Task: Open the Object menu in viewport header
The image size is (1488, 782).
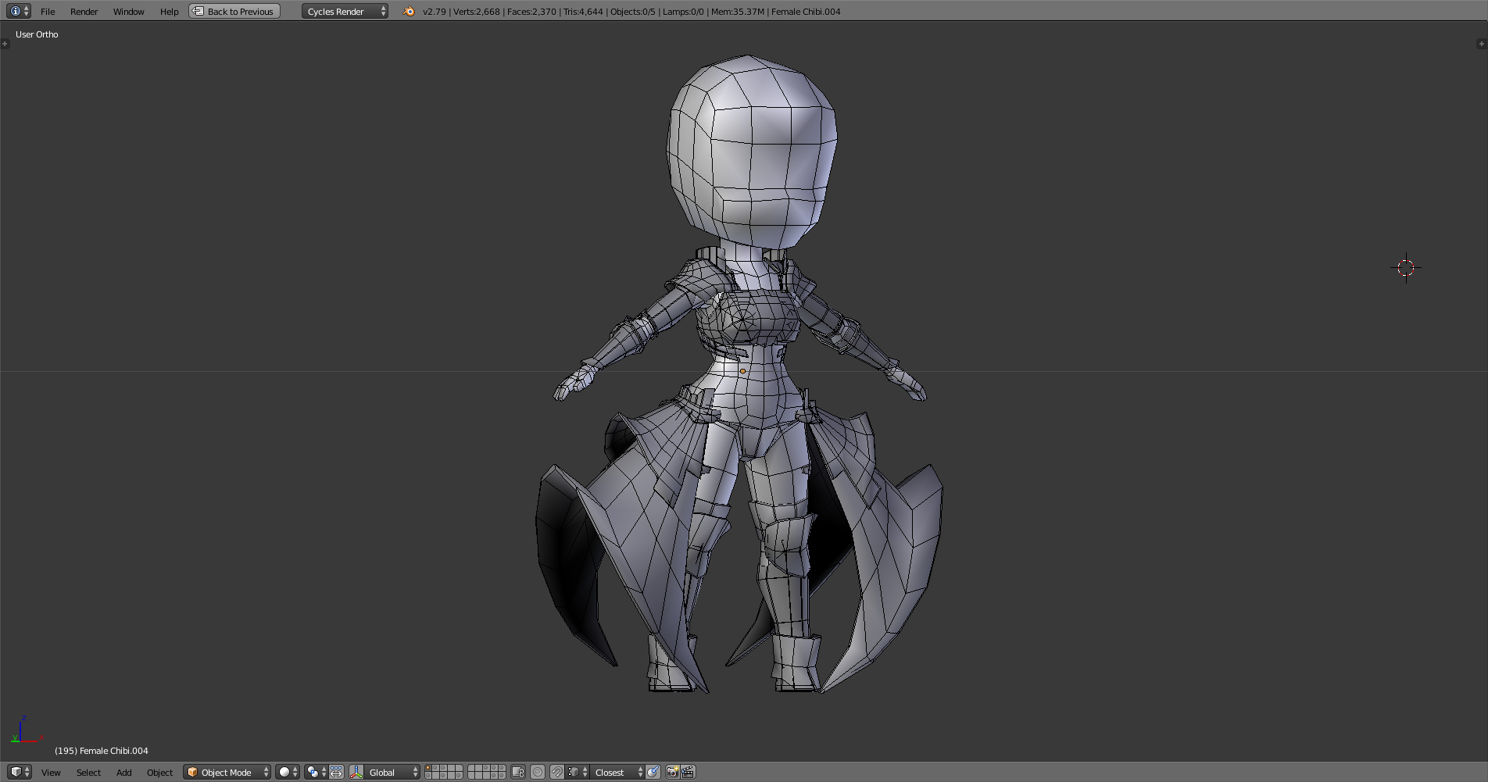Action: [159, 773]
